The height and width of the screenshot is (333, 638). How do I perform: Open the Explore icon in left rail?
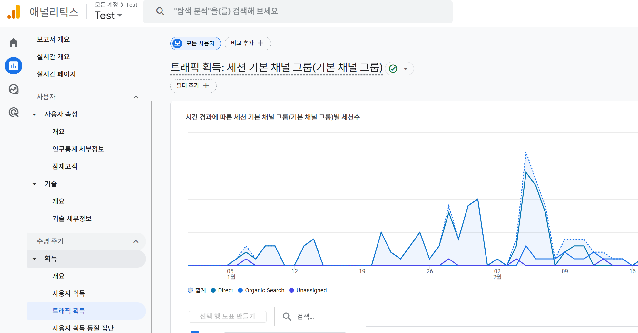(14, 89)
